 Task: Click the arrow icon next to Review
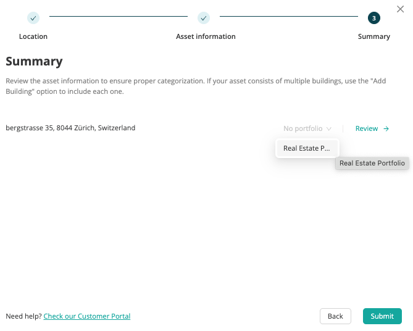pos(386,128)
